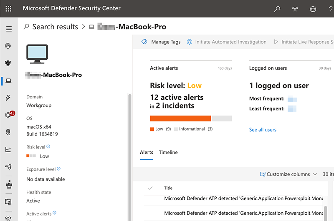Click the large computer monitor icon

[x=37, y=54]
